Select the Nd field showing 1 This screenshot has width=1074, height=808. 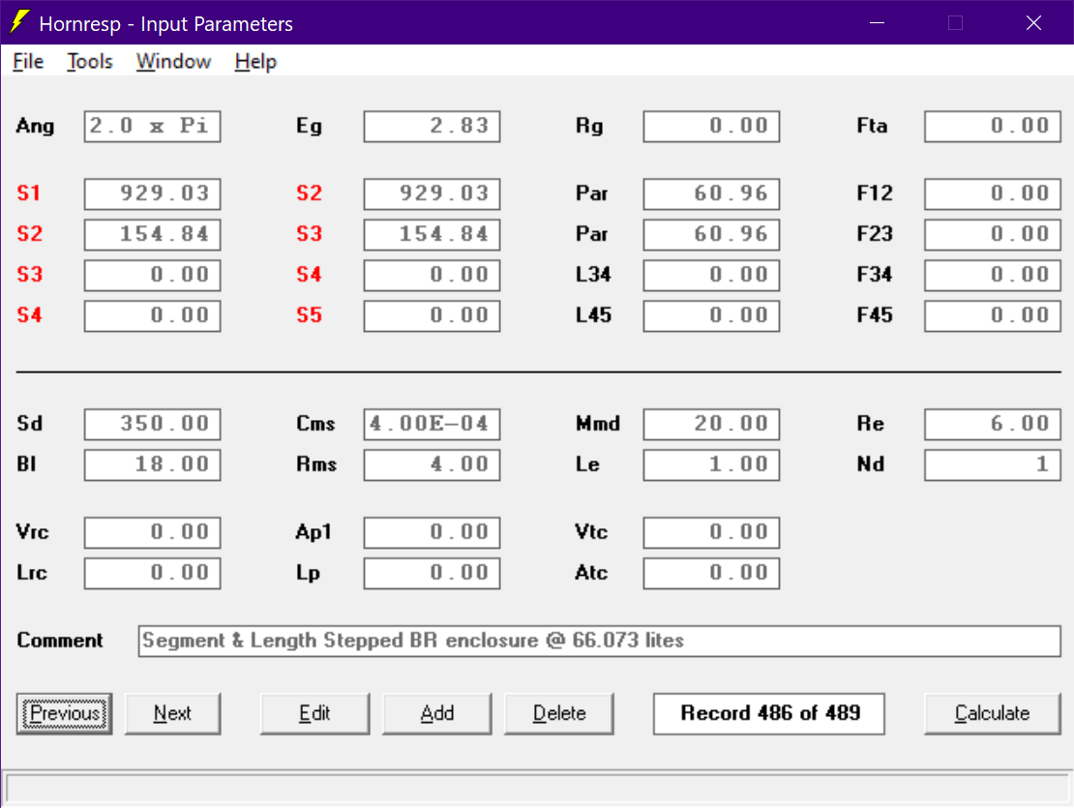(x=993, y=464)
